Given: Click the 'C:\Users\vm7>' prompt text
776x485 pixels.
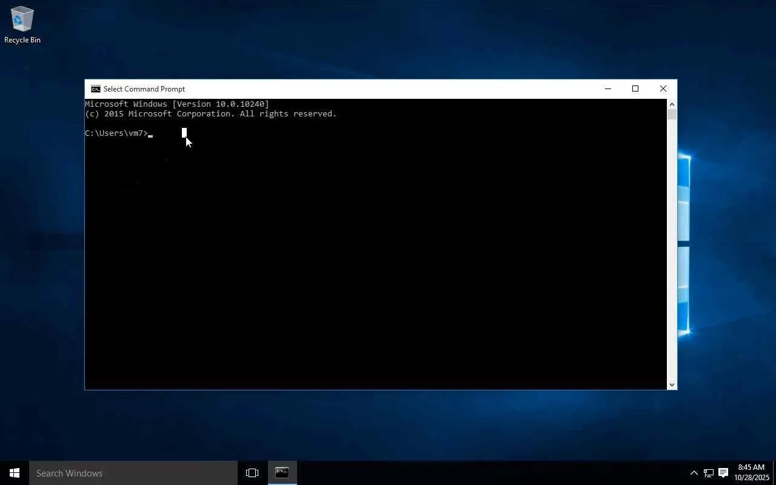Looking at the screenshot, I should [116, 133].
